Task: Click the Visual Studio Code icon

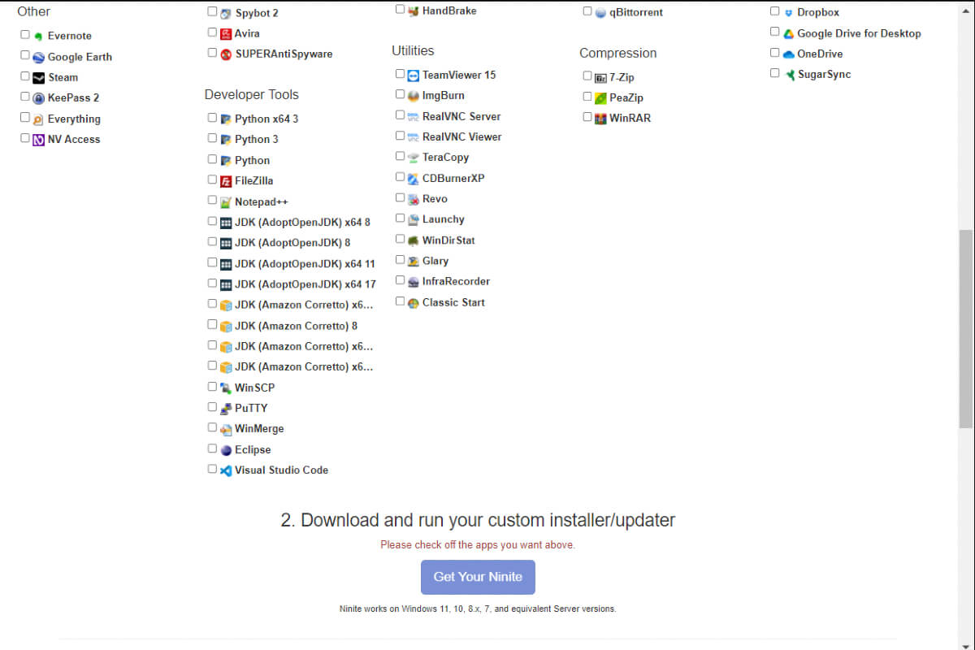Action: click(225, 470)
